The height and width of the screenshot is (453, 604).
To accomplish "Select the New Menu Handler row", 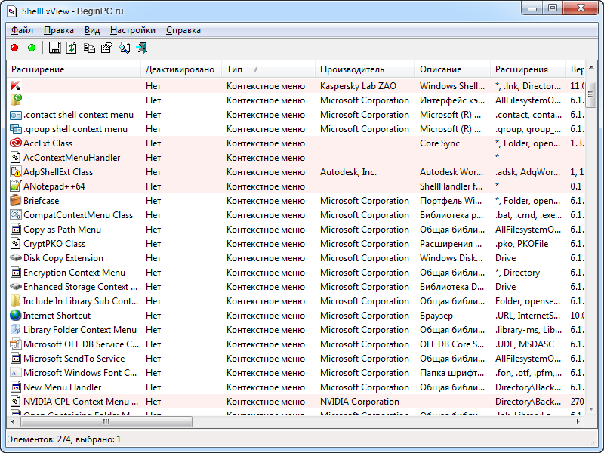I will pyautogui.click(x=295, y=387).
